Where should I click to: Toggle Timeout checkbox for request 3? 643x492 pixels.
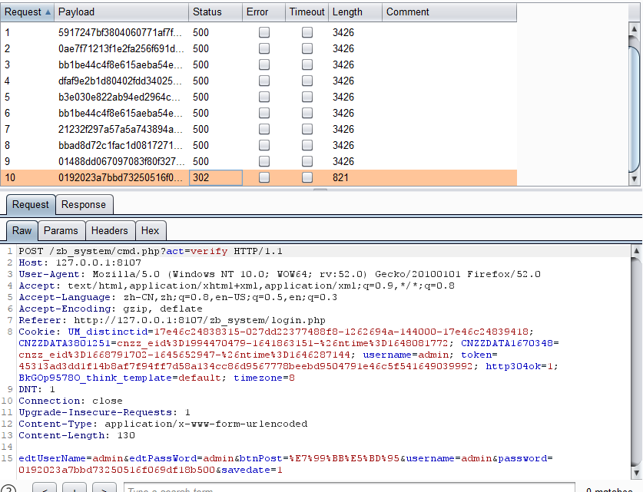[x=307, y=64]
